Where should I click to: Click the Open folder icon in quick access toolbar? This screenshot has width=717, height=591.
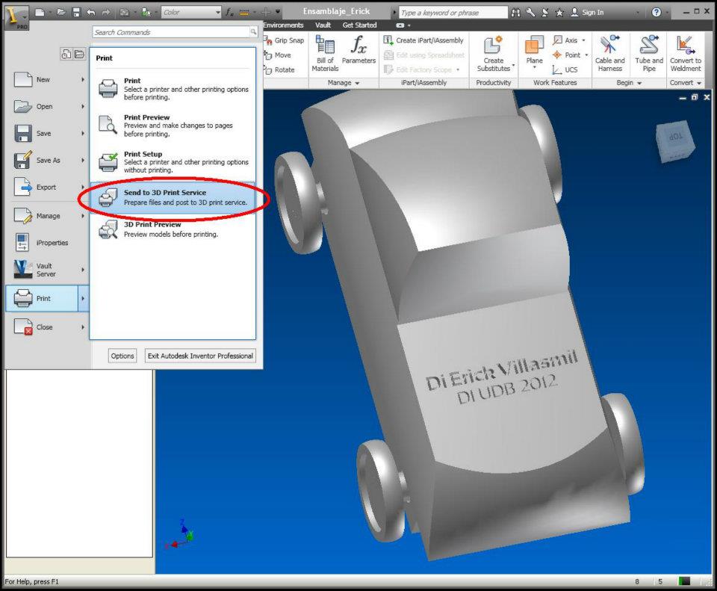[61, 13]
